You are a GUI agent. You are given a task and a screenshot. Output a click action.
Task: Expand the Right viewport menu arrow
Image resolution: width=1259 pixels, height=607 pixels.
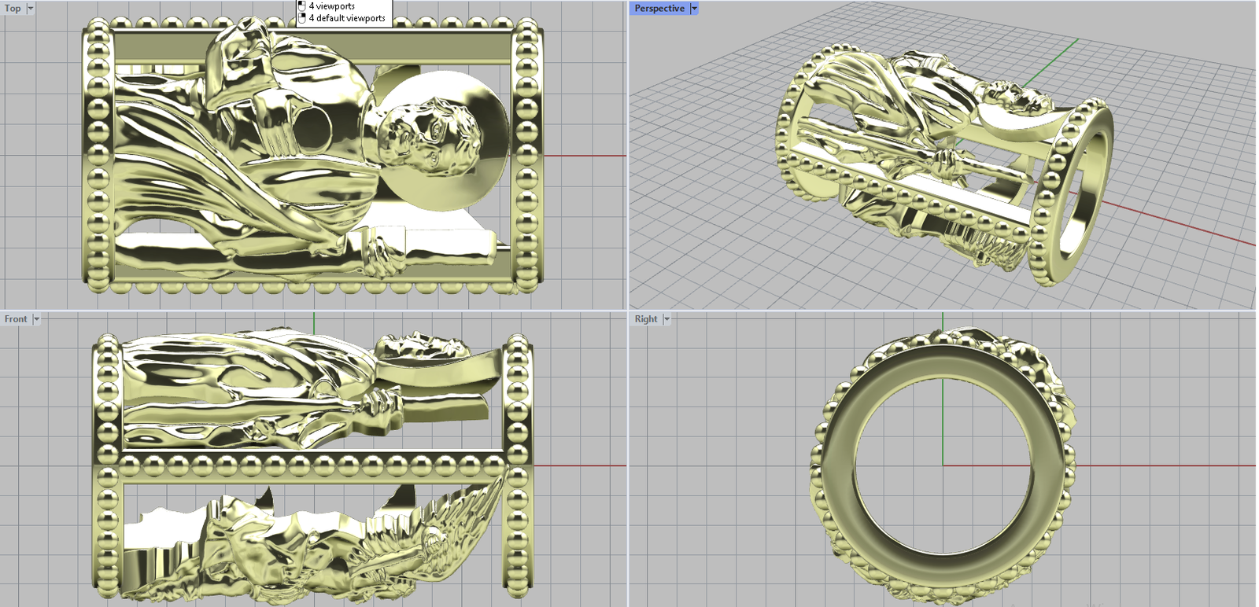coord(667,319)
